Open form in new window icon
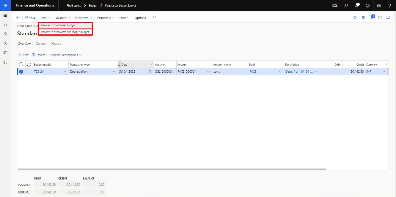The height and width of the screenshot is (197, 396). pos(388,18)
